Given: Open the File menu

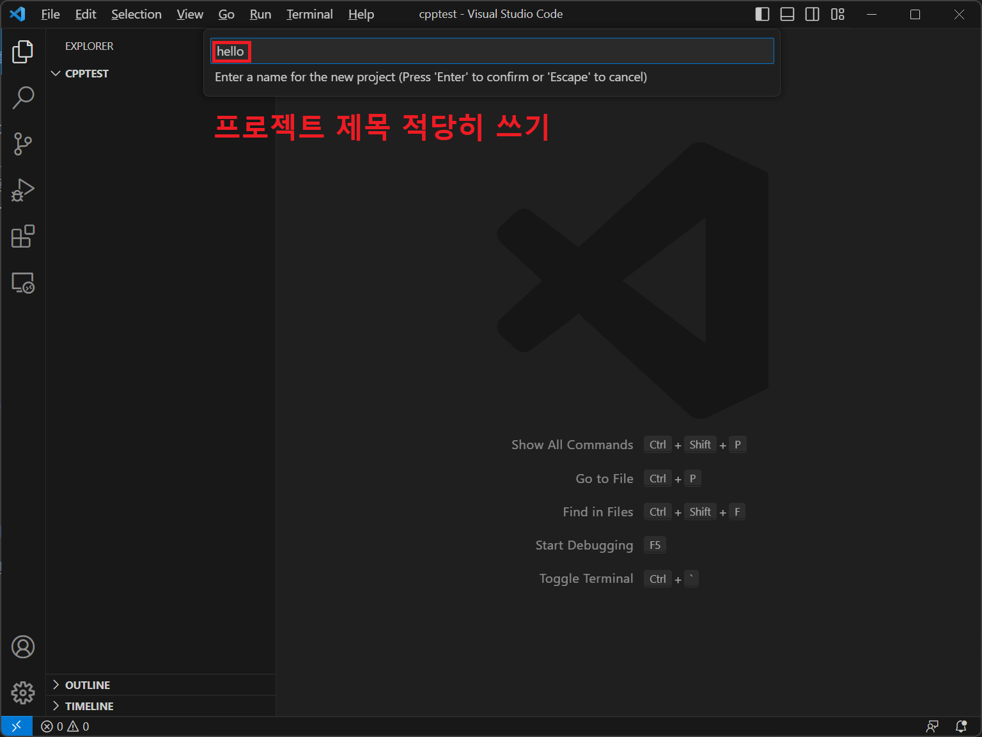Looking at the screenshot, I should point(50,14).
